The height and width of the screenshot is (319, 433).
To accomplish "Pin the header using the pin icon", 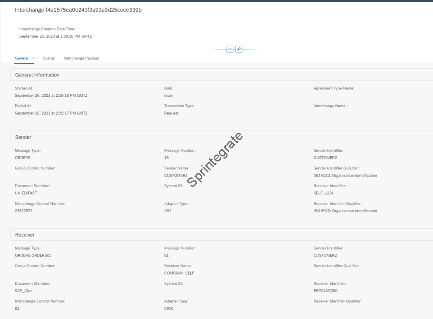I will (x=239, y=49).
